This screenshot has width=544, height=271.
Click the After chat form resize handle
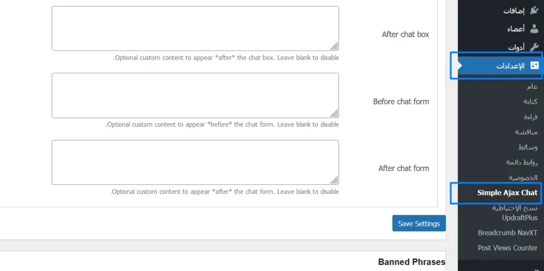pos(334,180)
